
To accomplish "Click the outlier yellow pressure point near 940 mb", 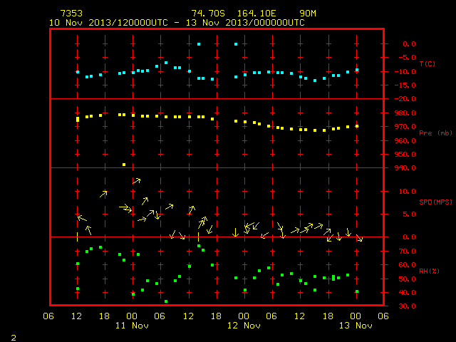I will (x=124, y=165).
